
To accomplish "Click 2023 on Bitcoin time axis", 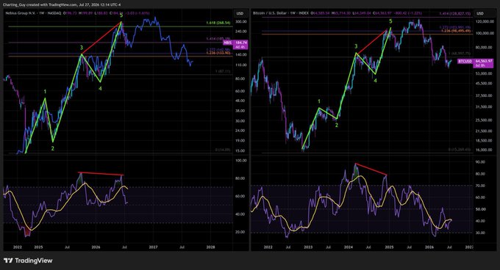I will [x=308, y=247].
